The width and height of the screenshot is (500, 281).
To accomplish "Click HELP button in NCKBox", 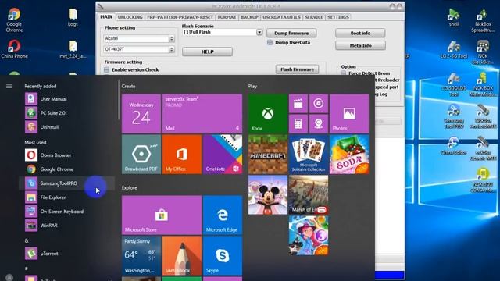I will [x=207, y=52].
